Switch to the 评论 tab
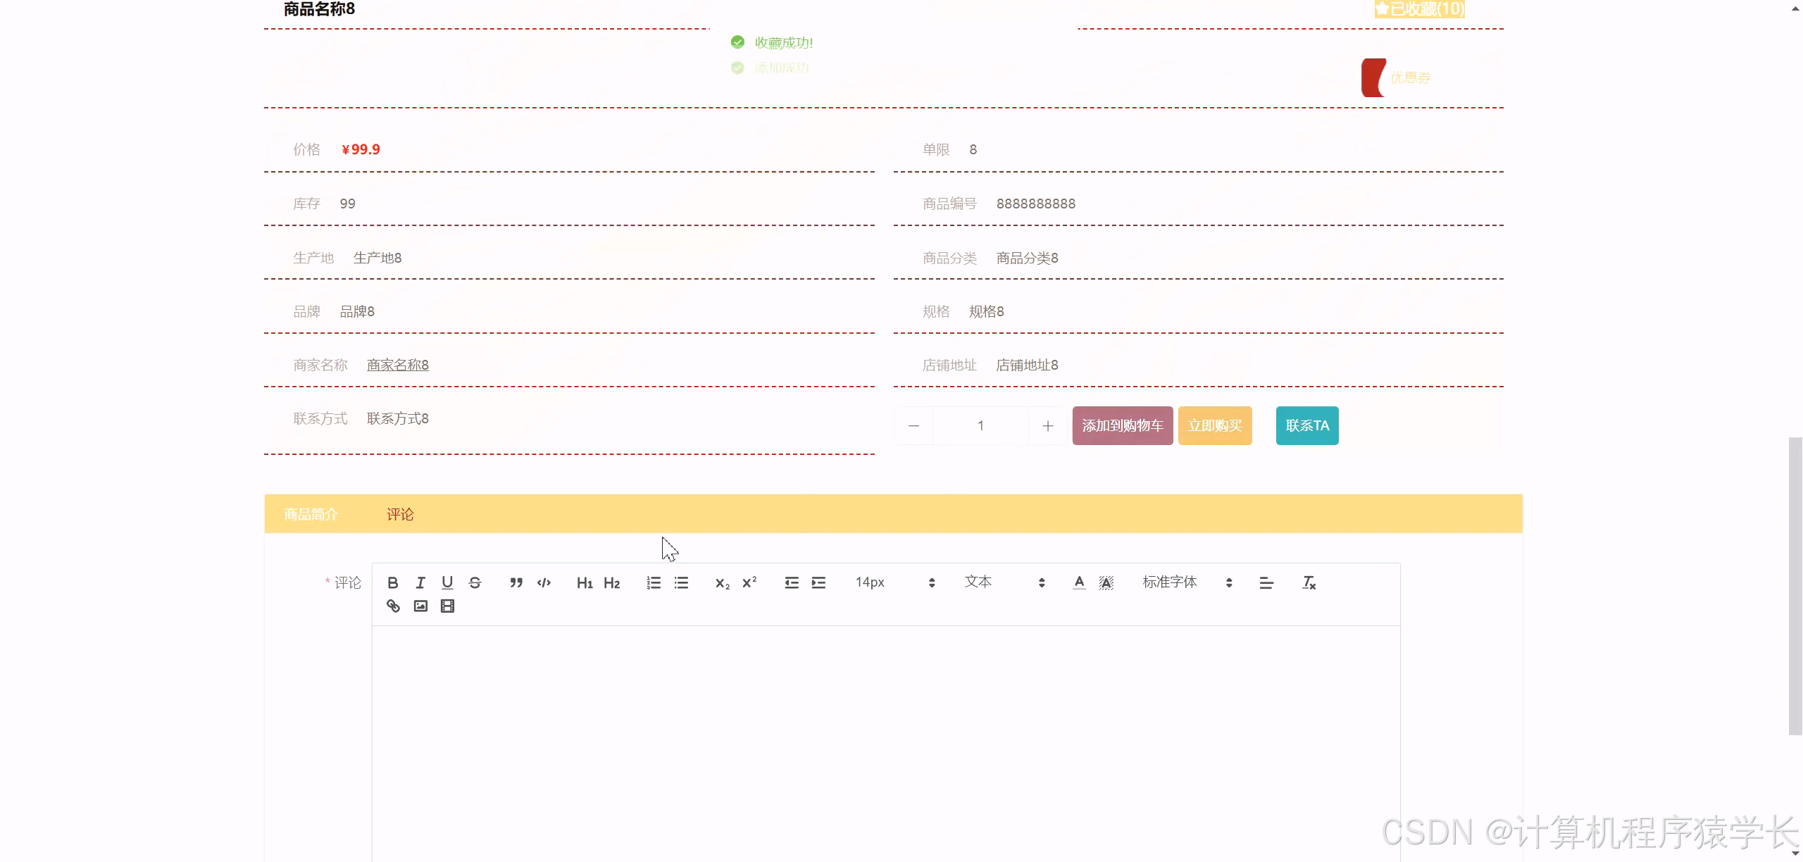The height and width of the screenshot is (862, 1803). pyautogui.click(x=400, y=514)
